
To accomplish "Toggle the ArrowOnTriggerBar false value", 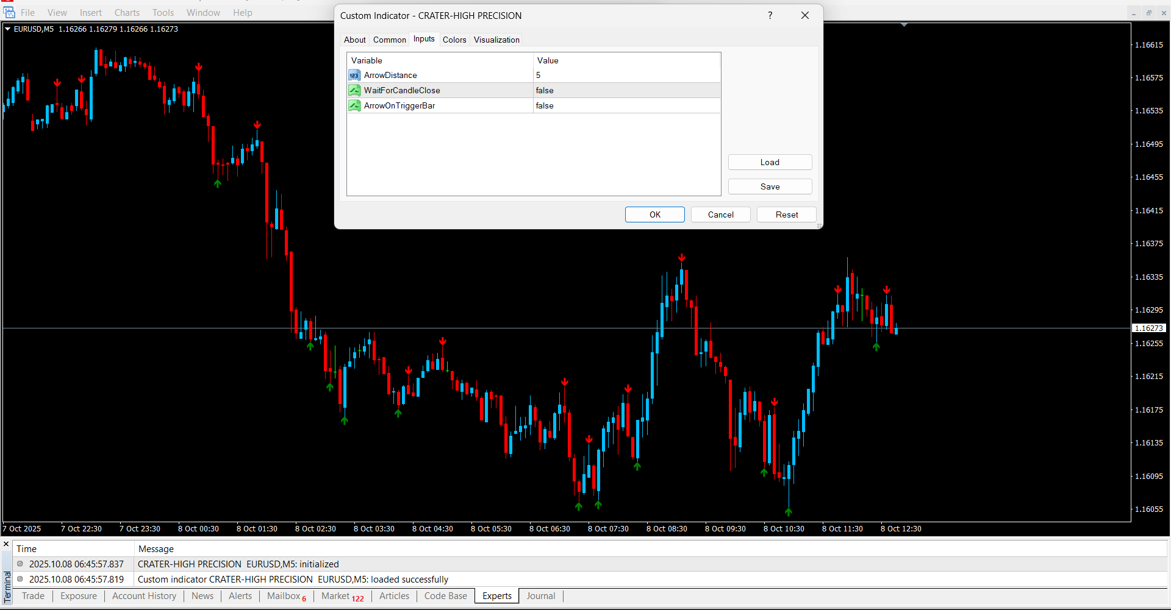I will 626,106.
